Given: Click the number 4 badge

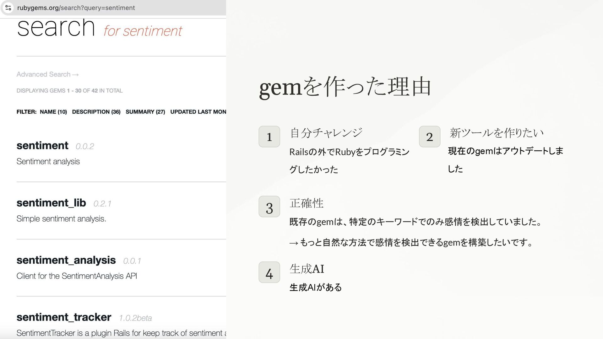Looking at the screenshot, I should [269, 272].
